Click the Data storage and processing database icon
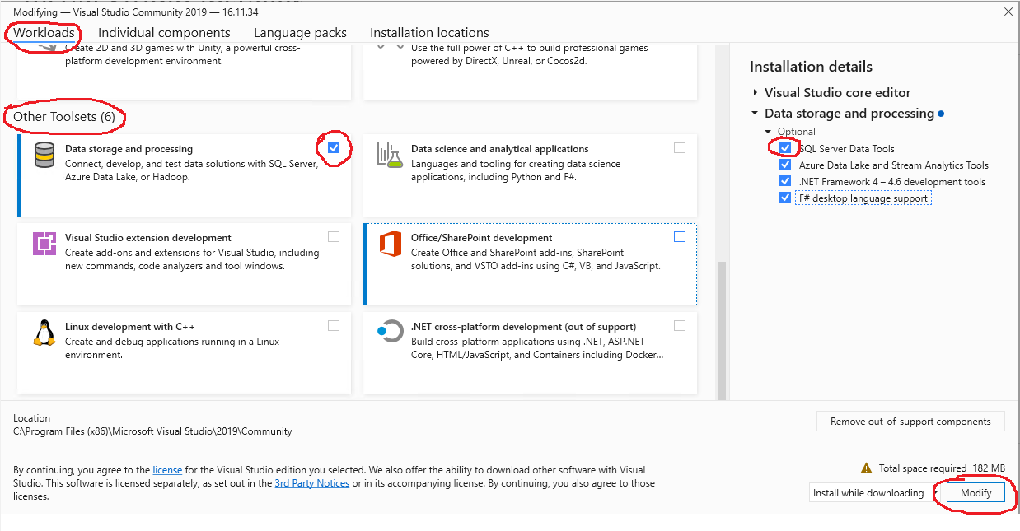The width and height of the screenshot is (1020, 531). coord(44,155)
